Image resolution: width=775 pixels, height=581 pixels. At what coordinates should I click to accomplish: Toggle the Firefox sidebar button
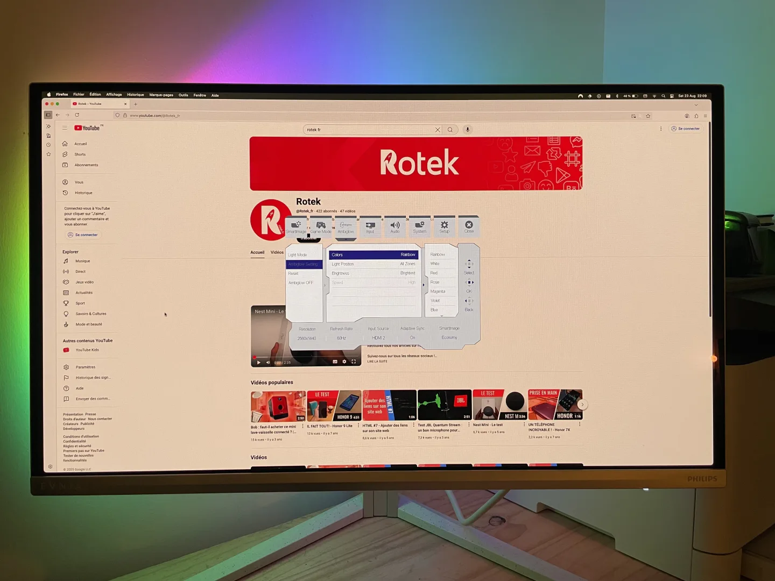[48, 115]
